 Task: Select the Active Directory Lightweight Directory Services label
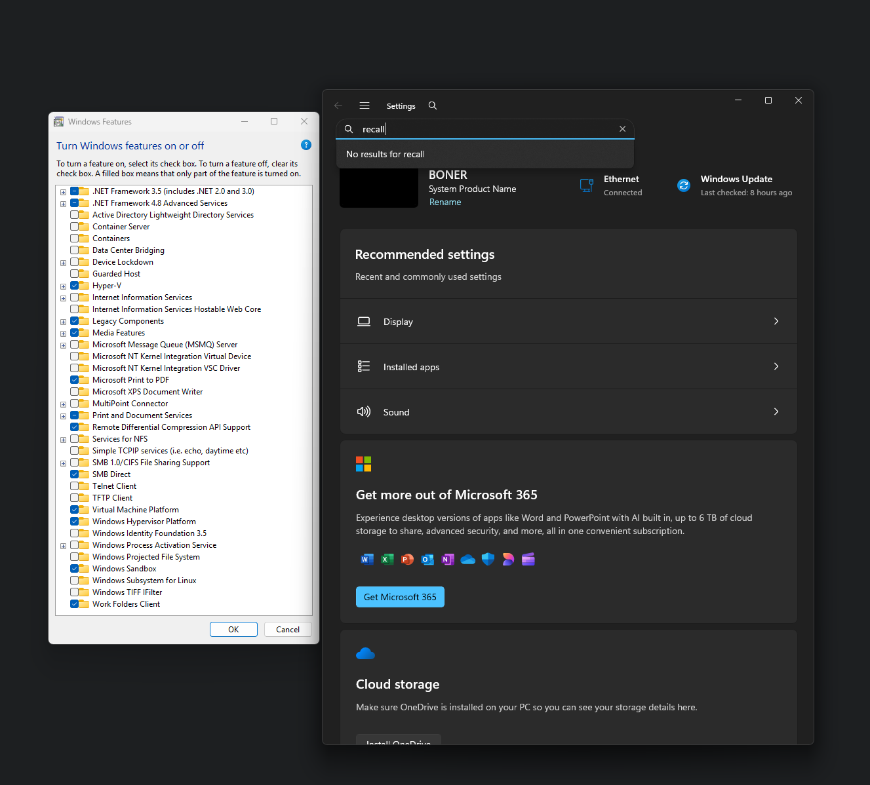pos(173,215)
